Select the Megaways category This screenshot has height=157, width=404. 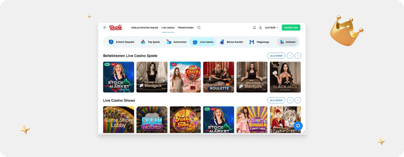coord(259,42)
